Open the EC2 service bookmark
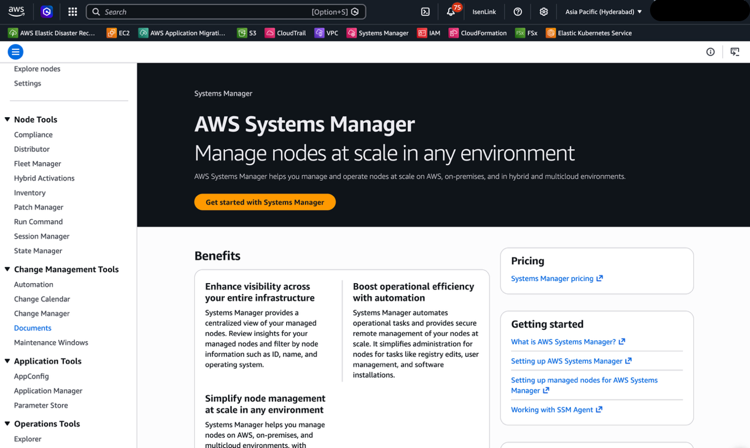This screenshot has width=750, height=448. [x=118, y=33]
